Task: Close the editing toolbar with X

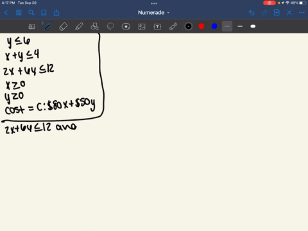Action: [289, 13]
